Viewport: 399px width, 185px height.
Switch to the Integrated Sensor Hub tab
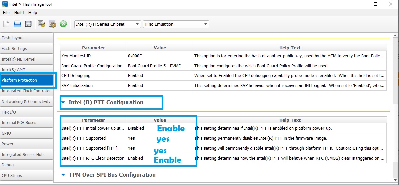(27, 154)
